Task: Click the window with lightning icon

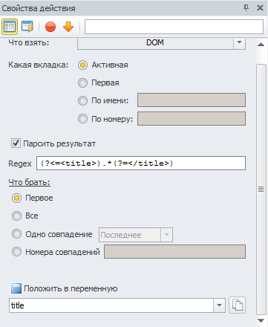Action: pyautogui.click(x=27, y=27)
